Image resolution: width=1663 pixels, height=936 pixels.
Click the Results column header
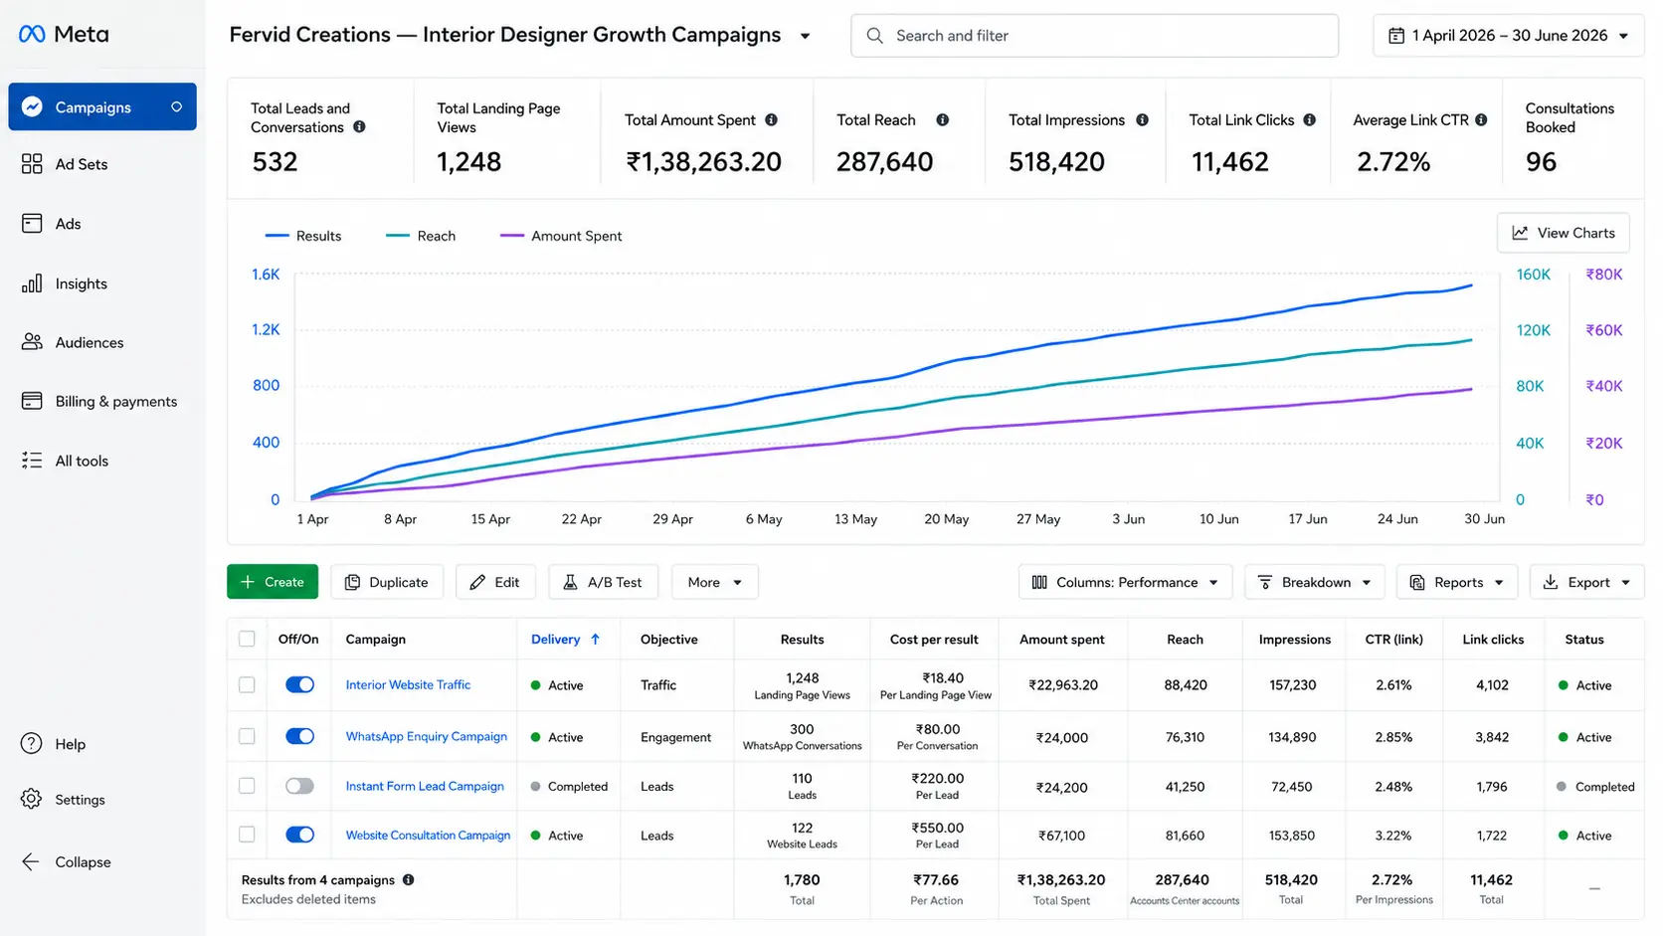[802, 640]
